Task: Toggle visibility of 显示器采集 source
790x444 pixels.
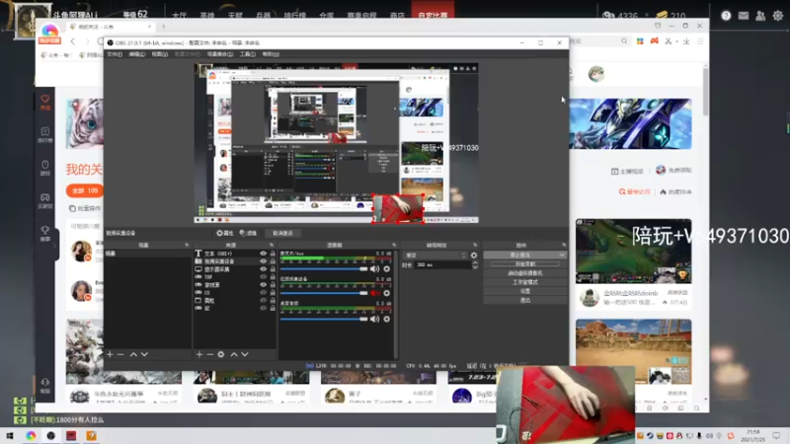Action: coord(263,269)
